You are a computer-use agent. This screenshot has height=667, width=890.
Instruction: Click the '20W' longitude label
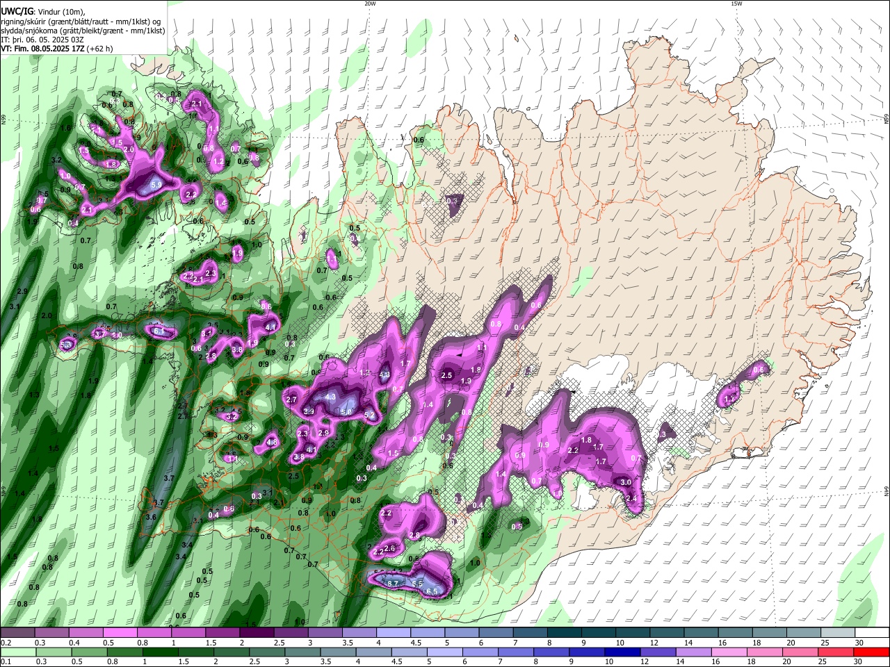[x=370, y=3]
